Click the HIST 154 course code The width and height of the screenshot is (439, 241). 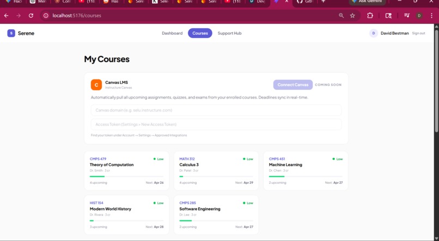pyautogui.click(x=96, y=203)
